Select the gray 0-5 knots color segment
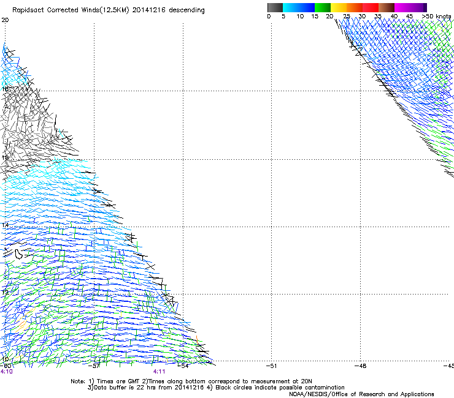 (x=275, y=7)
